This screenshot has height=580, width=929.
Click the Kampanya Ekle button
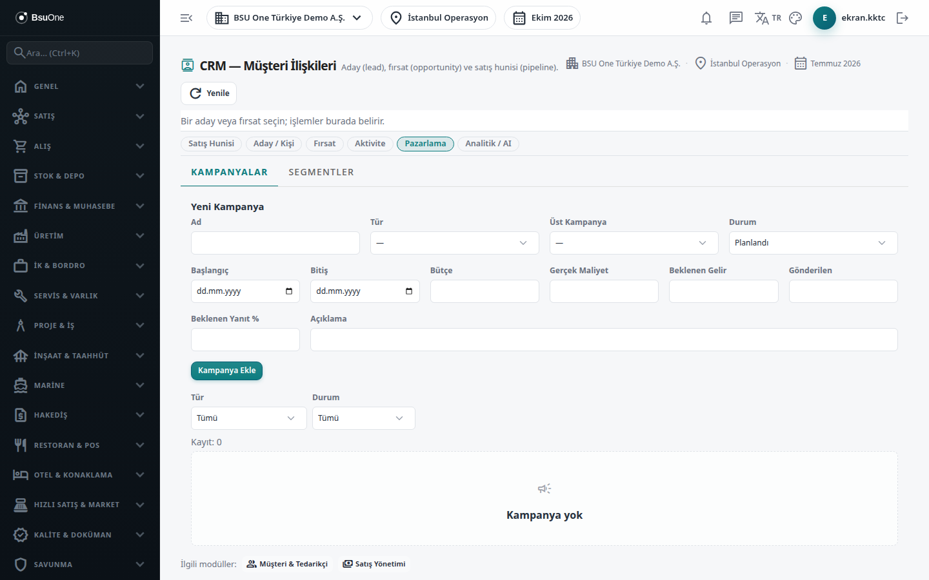[226, 371]
